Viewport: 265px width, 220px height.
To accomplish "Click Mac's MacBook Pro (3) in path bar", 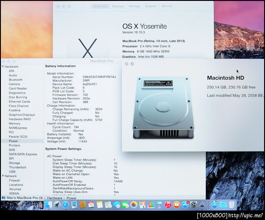I will tap(25, 197).
